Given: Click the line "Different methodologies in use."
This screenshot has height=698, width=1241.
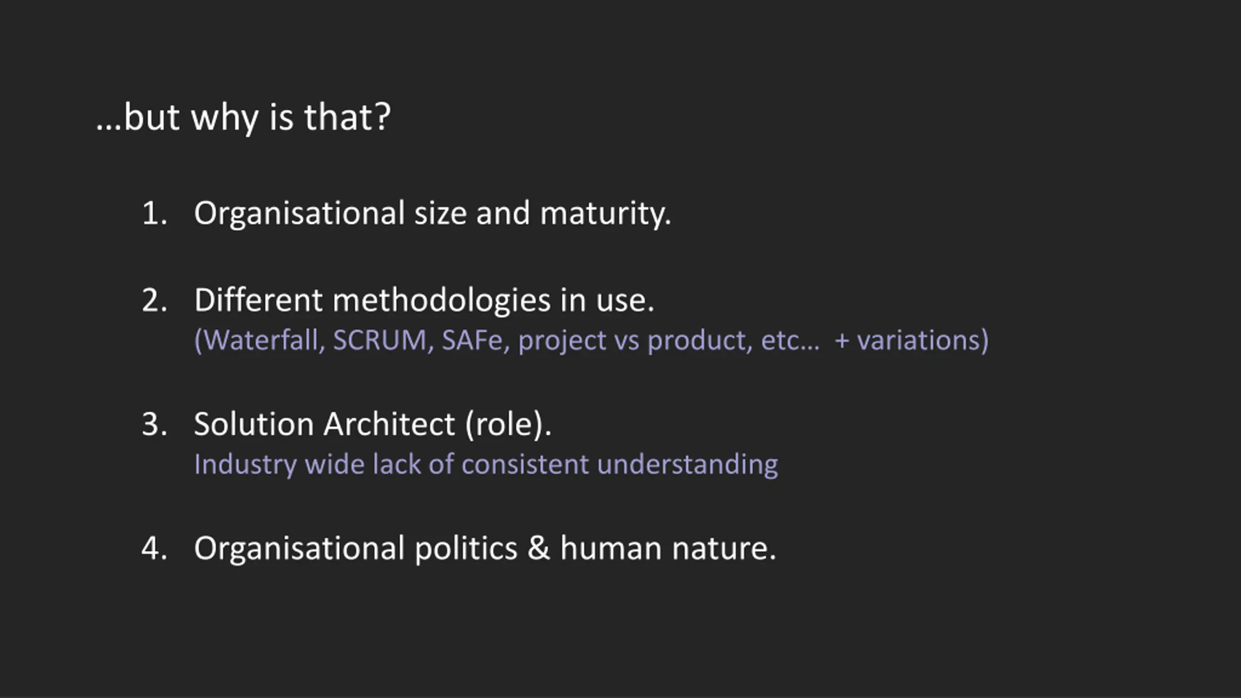Looking at the screenshot, I should (x=424, y=301).
